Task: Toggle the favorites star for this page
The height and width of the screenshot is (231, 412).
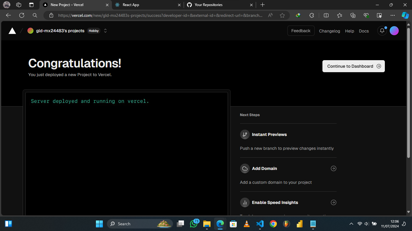Action: pyautogui.click(x=282, y=15)
